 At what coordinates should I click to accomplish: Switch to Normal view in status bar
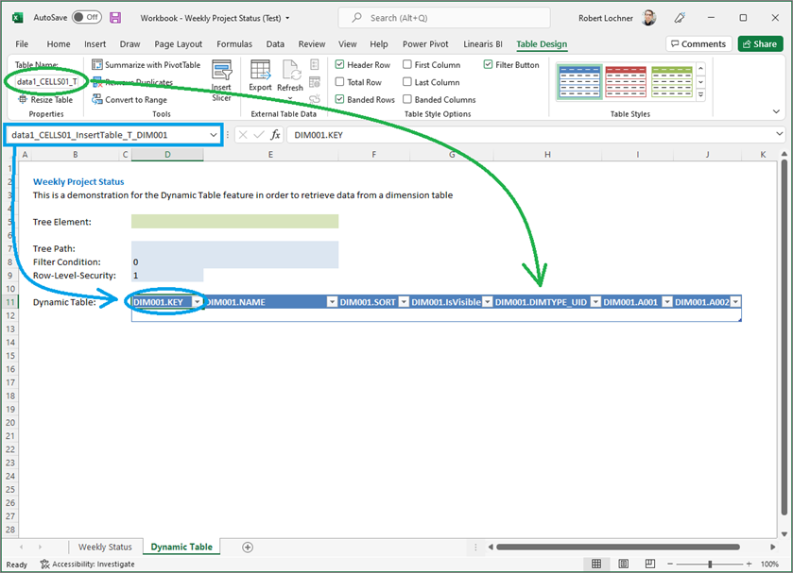point(596,564)
